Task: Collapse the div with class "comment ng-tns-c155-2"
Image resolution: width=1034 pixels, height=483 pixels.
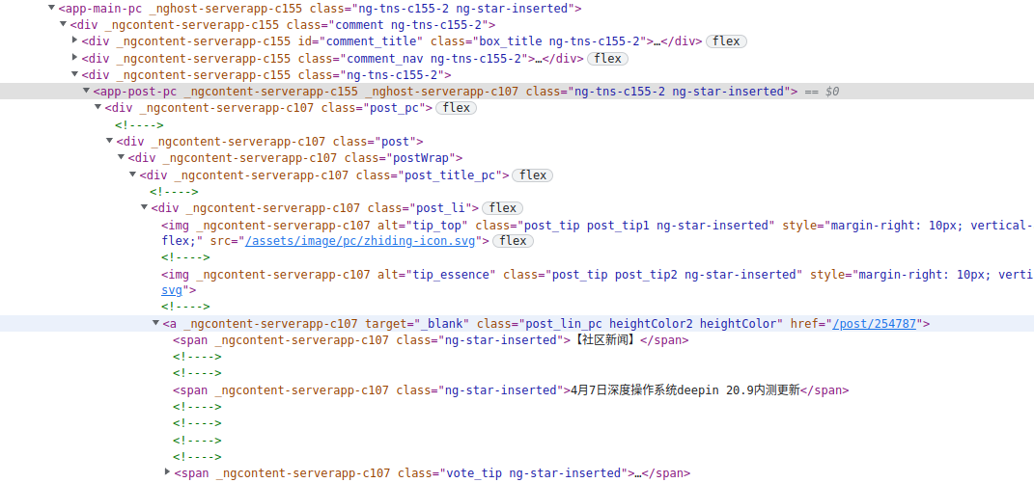Action: (x=64, y=24)
